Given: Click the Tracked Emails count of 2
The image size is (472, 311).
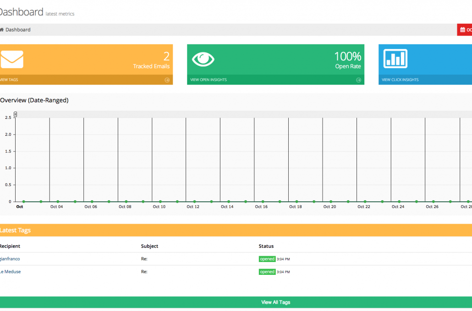Looking at the screenshot, I should (166, 57).
